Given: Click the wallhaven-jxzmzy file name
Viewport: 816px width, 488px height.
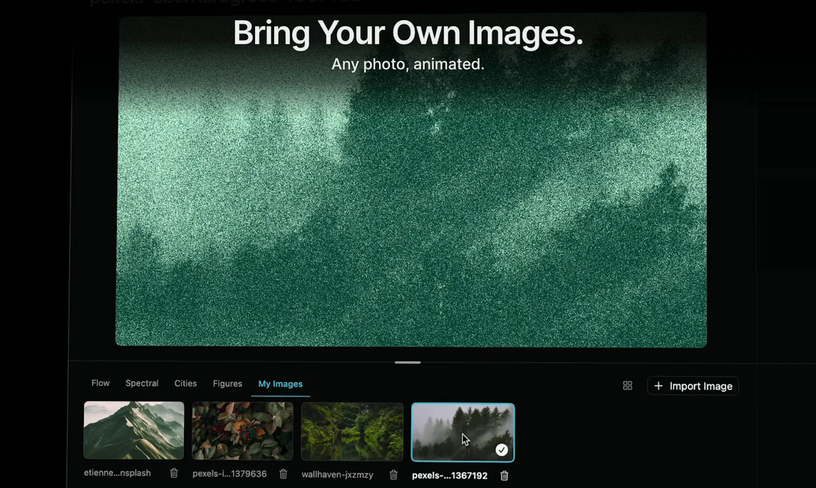Looking at the screenshot, I should pyautogui.click(x=338, y=475).
